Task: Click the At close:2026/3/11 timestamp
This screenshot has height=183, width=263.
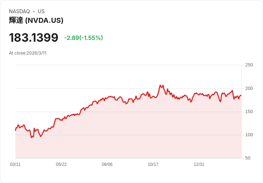Action: 28,53
